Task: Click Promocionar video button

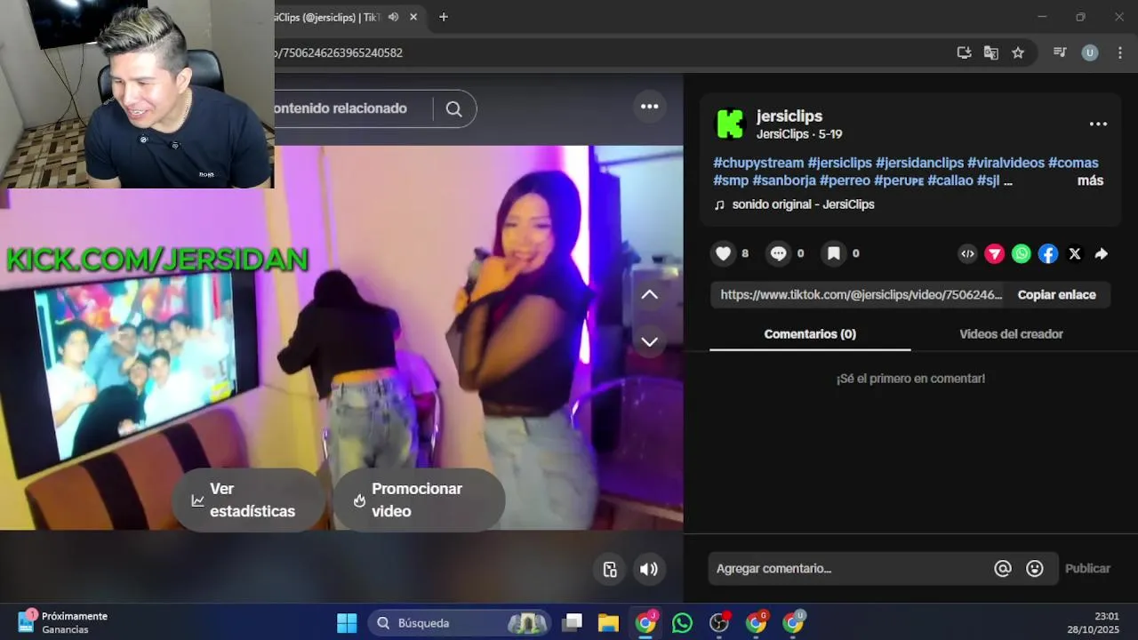Action: click(x=419, y=500)
